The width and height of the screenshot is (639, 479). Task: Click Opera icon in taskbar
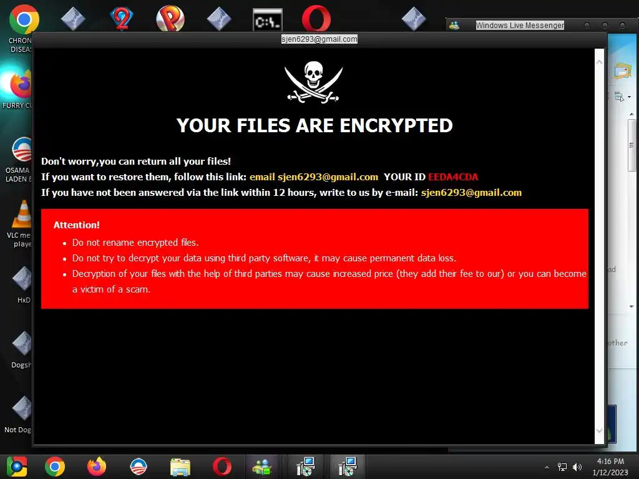click(222, 467)
